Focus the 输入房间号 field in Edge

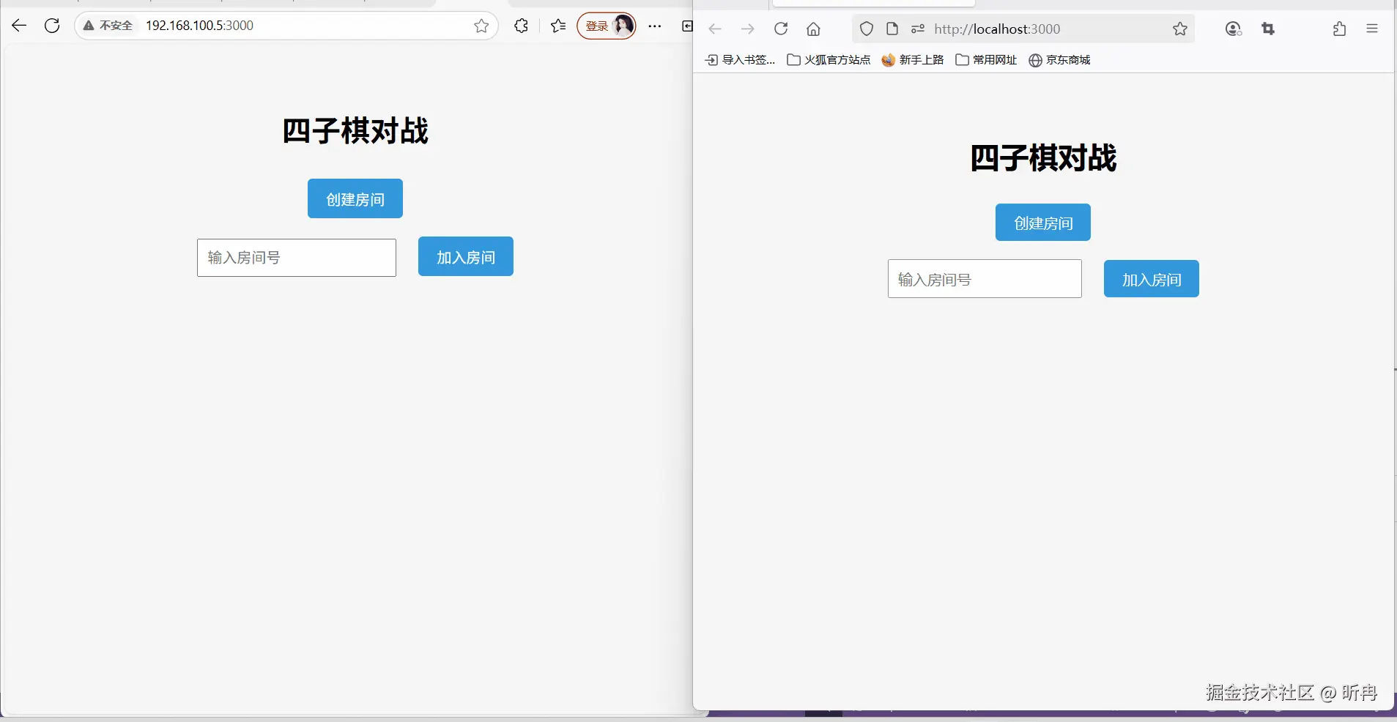tap(297, 258)
